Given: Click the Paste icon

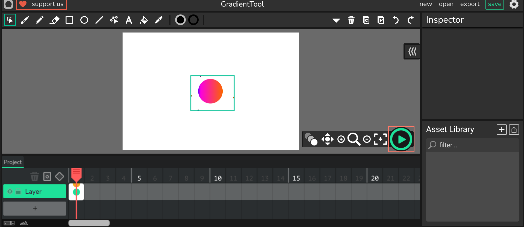Looking at the screenshot, I should [381, 20].
